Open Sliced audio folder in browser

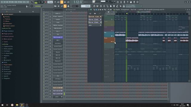coord(7,72)
